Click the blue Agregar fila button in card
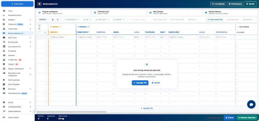The height and width of the screenshot is (121, 259). coord(140,83)
